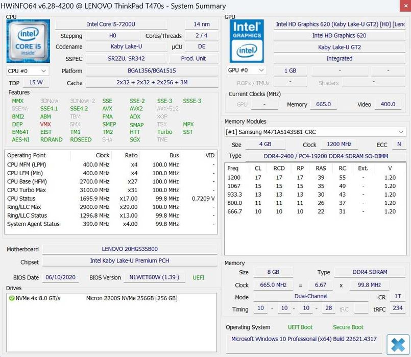Click the 8 GB total memory size
This screenshot has width=411, height=357.
click(273, 272)
